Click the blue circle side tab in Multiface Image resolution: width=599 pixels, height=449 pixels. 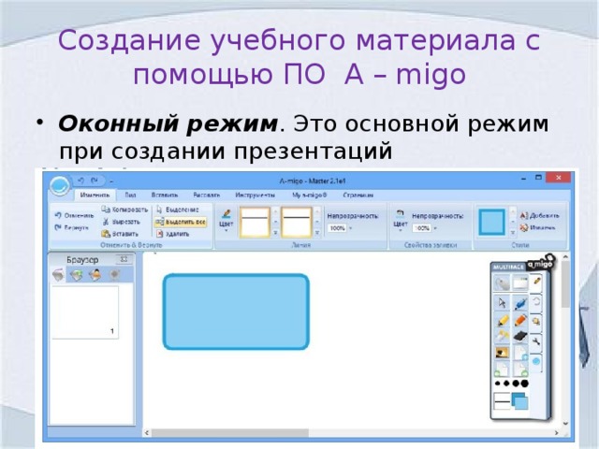(536, 361)
